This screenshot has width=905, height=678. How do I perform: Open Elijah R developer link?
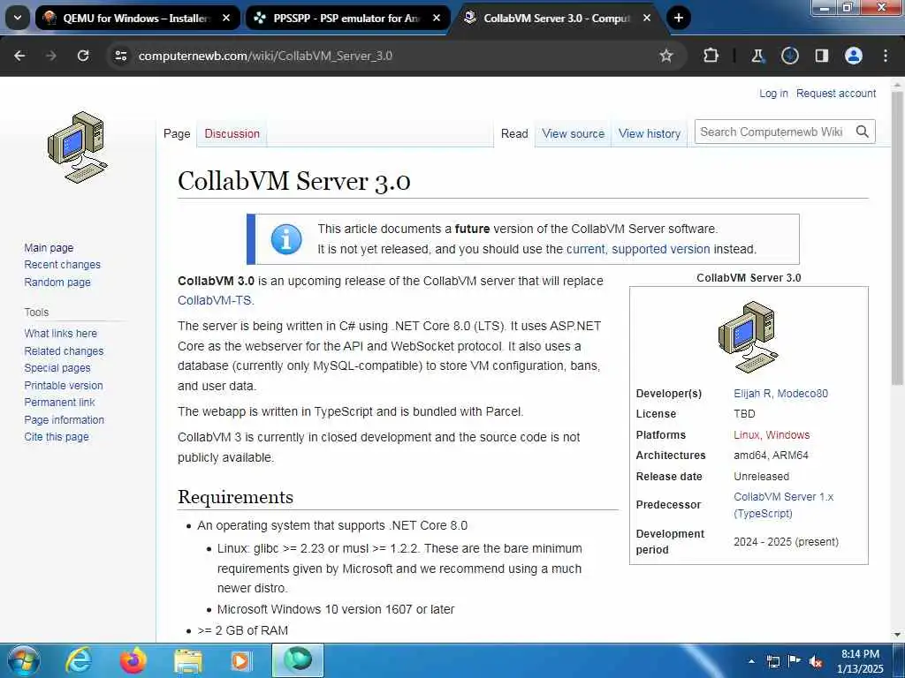(752, 393)
